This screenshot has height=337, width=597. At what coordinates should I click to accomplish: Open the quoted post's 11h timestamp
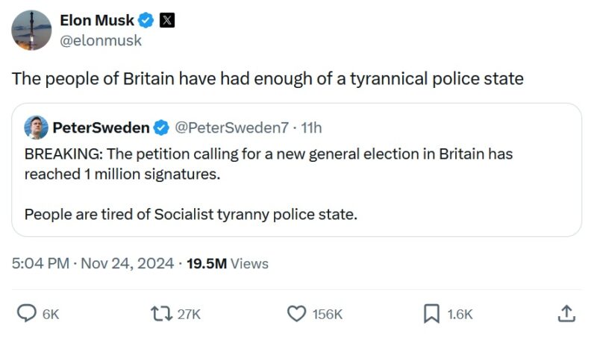(x=311, y=128)
